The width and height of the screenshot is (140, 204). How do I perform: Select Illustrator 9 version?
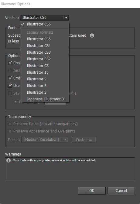44,79
